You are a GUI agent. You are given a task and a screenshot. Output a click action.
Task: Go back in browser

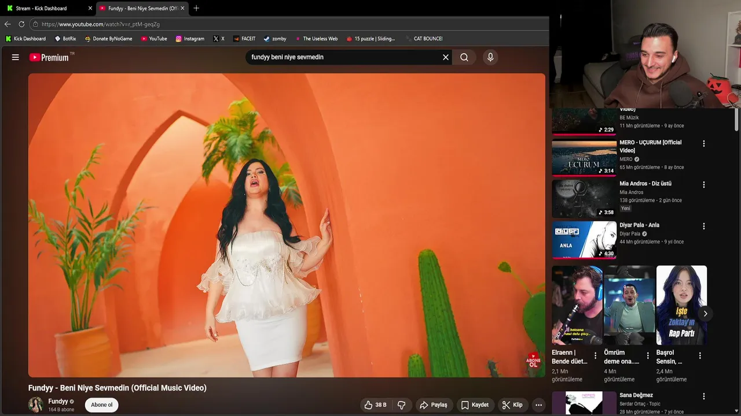[x=8, y=24]
